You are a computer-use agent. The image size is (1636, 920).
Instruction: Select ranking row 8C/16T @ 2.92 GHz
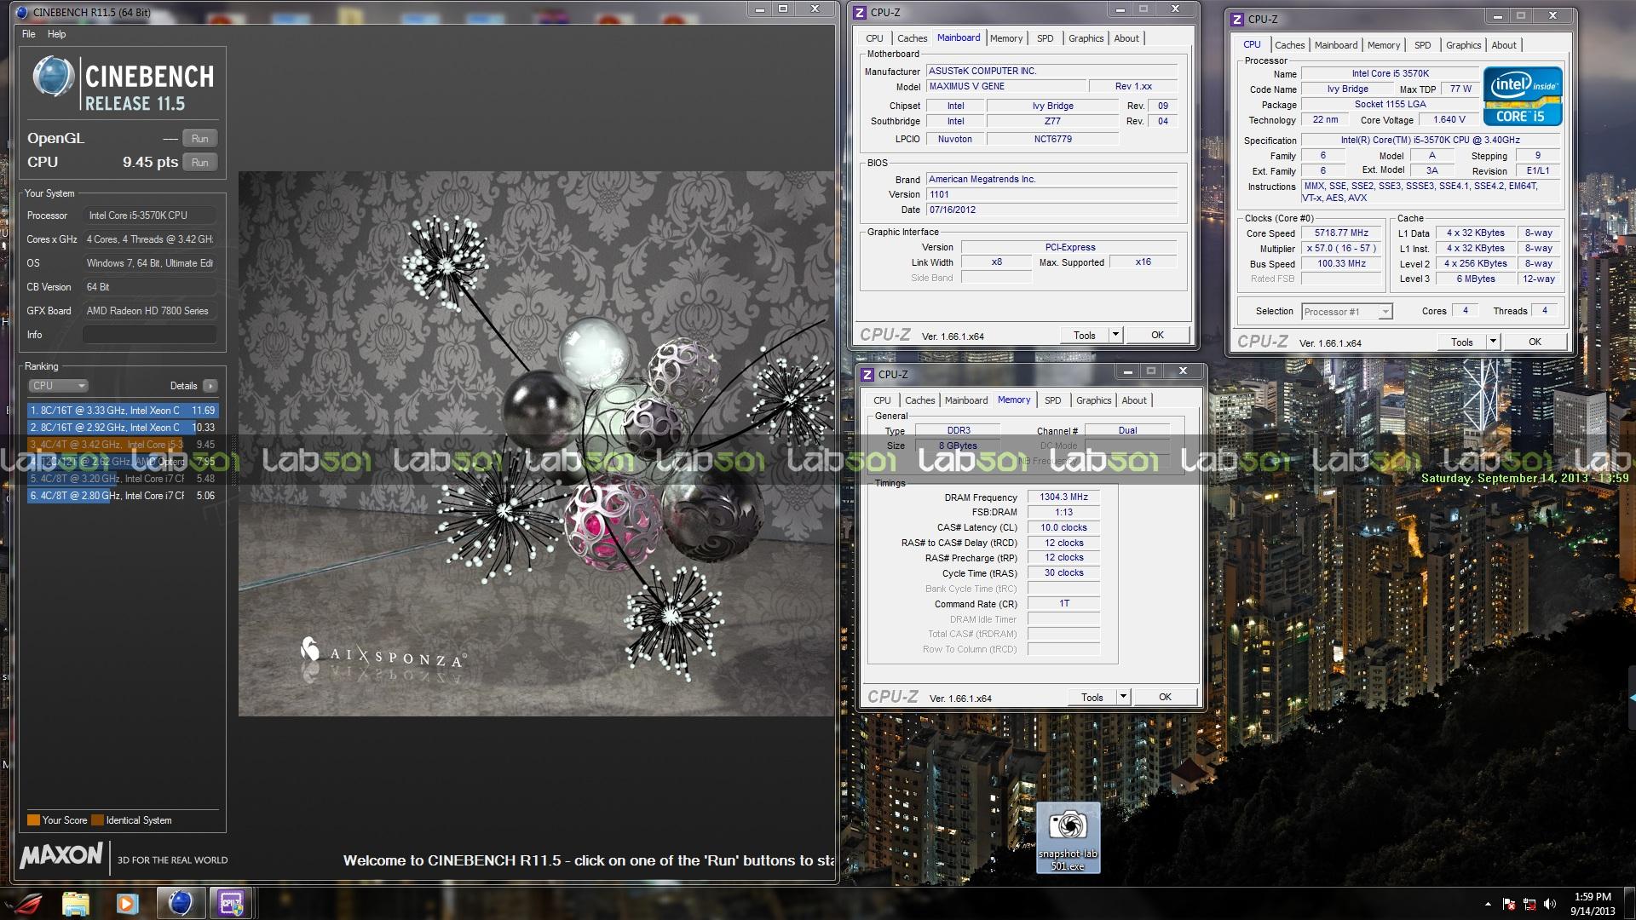[123, 428]
